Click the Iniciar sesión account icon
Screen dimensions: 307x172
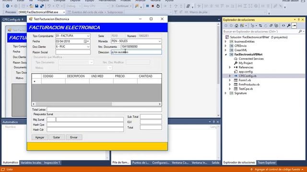pos(303,1)
